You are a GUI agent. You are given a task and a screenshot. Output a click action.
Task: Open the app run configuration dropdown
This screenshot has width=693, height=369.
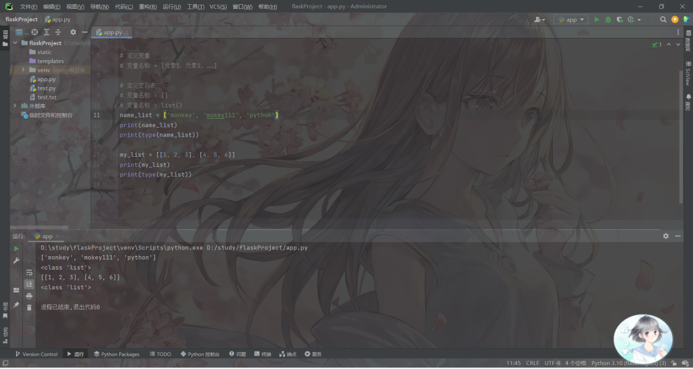(x=571, y=20)
